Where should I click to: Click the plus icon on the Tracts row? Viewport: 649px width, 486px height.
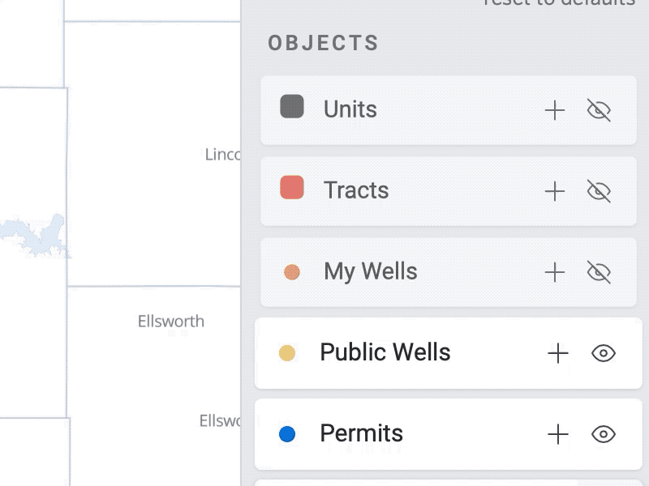coord(555,191)
